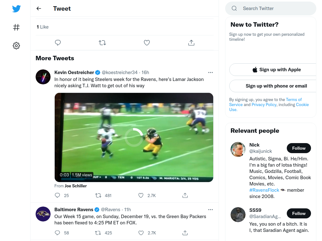Follow Nick @kaijunick
The width and height of the screenshot is (322, 241).
[299, 148]
